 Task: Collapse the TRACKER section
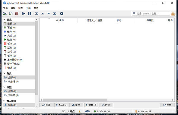(x=4, y=101)
